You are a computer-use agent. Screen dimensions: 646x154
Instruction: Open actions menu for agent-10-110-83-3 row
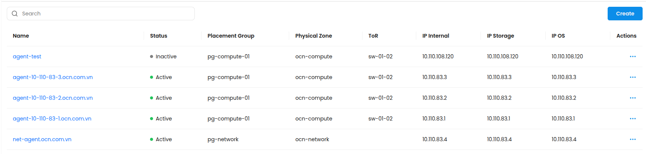pos(632,77)
